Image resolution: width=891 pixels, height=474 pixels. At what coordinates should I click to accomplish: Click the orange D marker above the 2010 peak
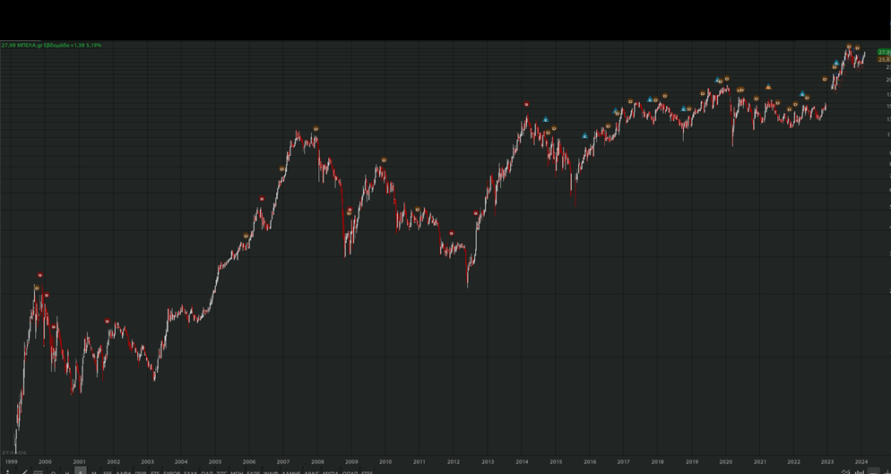[x=385, y=160]
